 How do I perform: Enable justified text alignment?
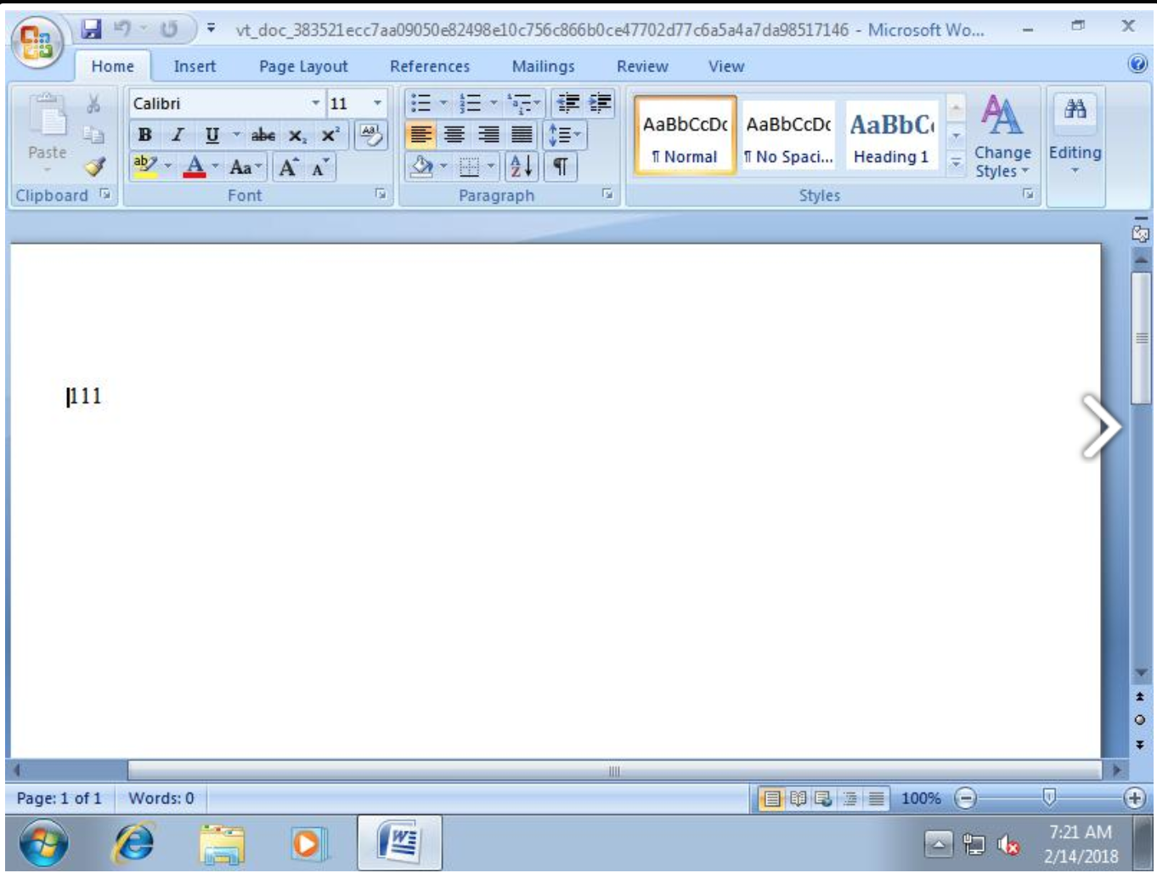coord(520,136)
